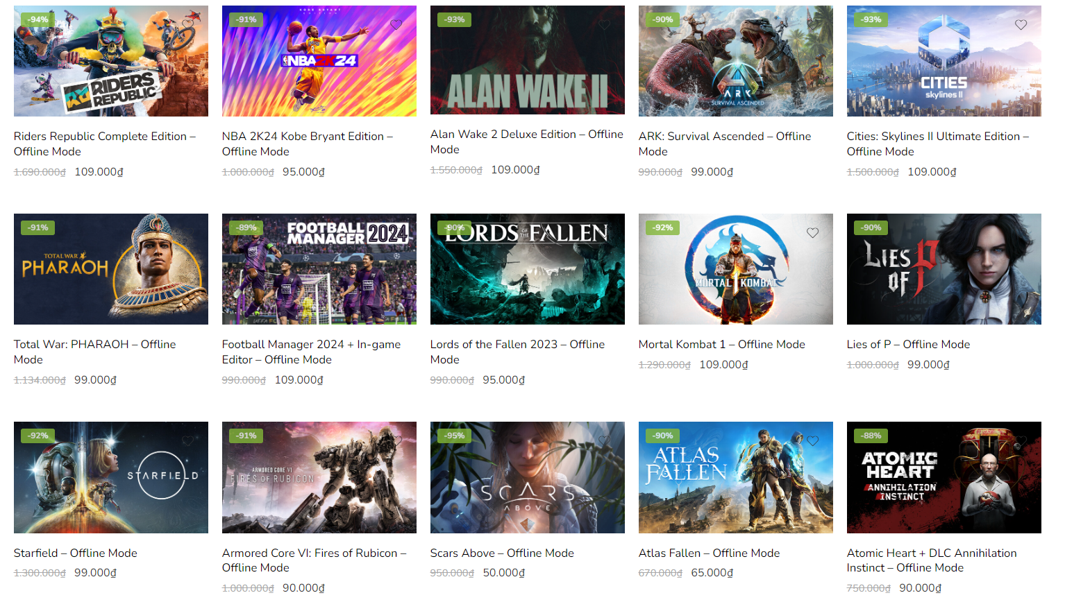Open Atomic Heart + DLC Annihilation Instinct link

click(932, 560)
